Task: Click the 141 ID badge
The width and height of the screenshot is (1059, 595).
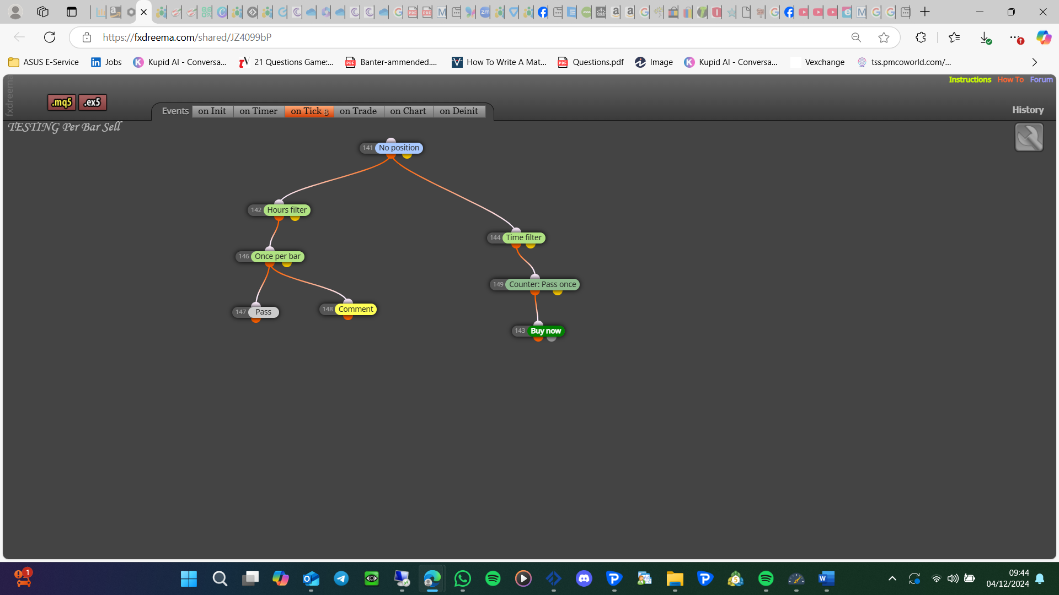Action: pos(368,148)
